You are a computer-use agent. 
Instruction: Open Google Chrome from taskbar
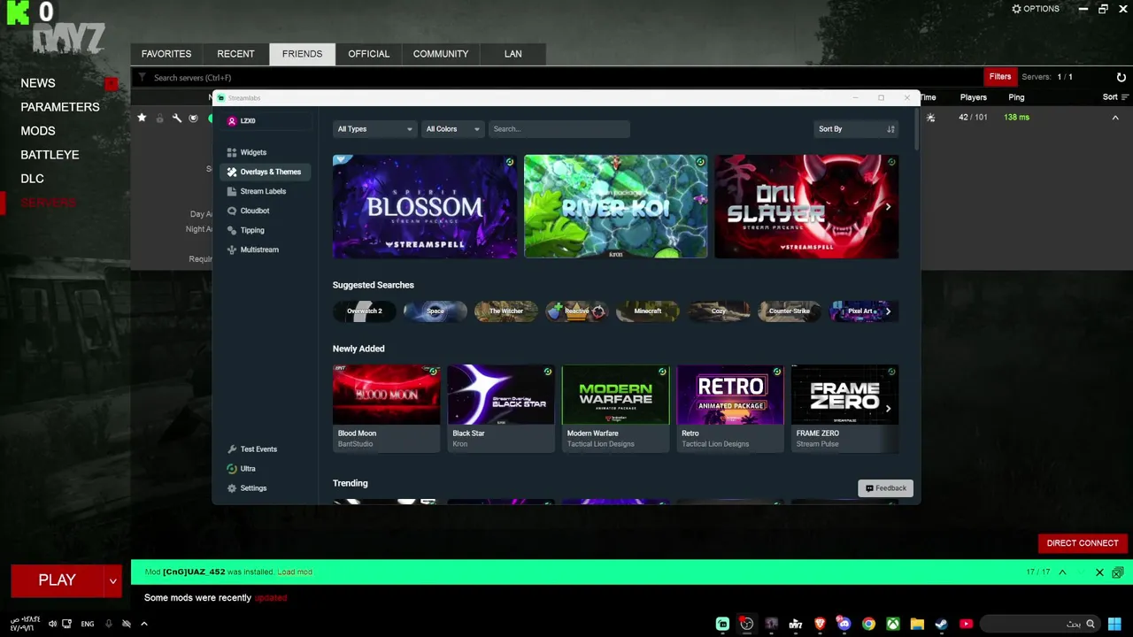[x=868, y=624]
